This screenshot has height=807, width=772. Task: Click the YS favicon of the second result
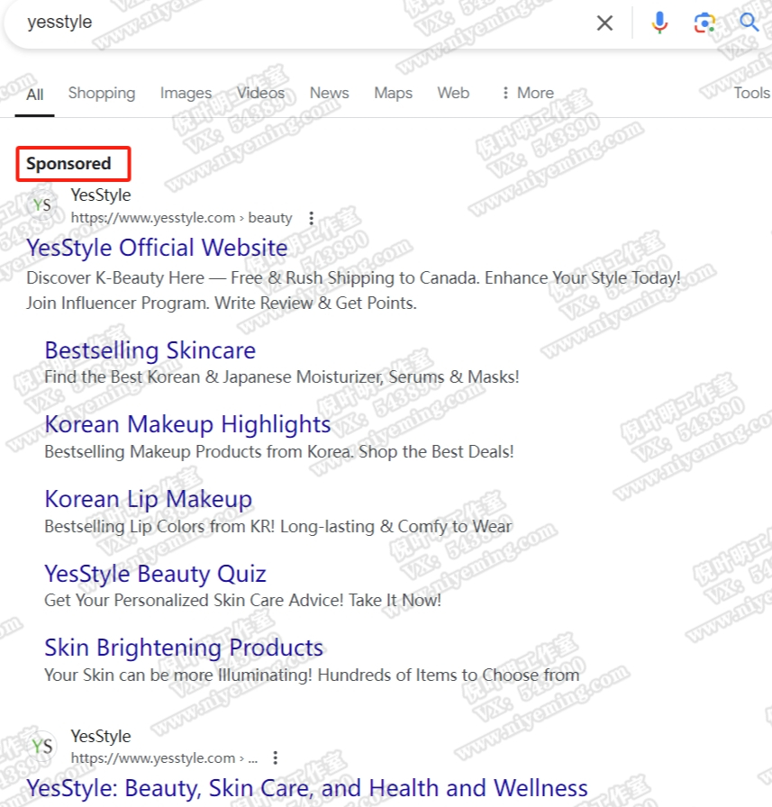42,746
